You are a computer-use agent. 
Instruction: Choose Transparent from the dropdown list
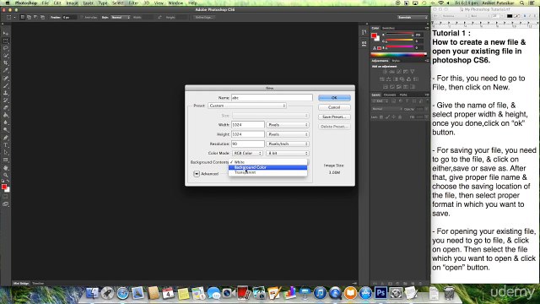click(267, 172)
